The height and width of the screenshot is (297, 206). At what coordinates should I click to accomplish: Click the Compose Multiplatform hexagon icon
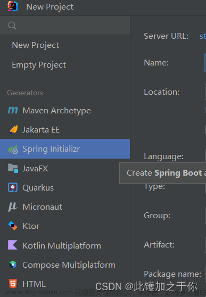coord(13,265)
